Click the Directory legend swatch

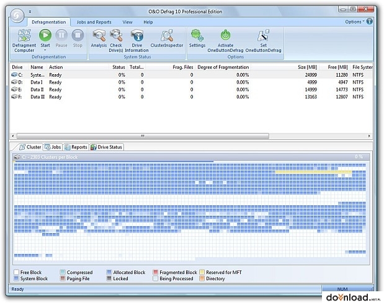point(202,278)
